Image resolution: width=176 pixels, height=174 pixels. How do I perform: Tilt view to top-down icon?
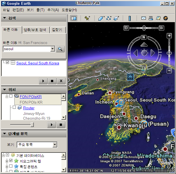[126, 28]
